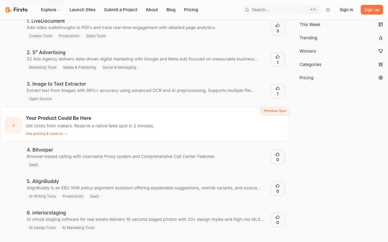This screenshot has height=242, width=388.
Task: Open the interiorstaging project title
Action: 46,213
